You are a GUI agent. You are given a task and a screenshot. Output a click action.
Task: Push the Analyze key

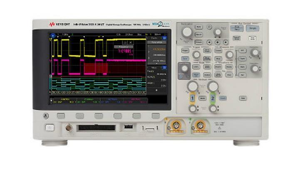coord(207,75)
